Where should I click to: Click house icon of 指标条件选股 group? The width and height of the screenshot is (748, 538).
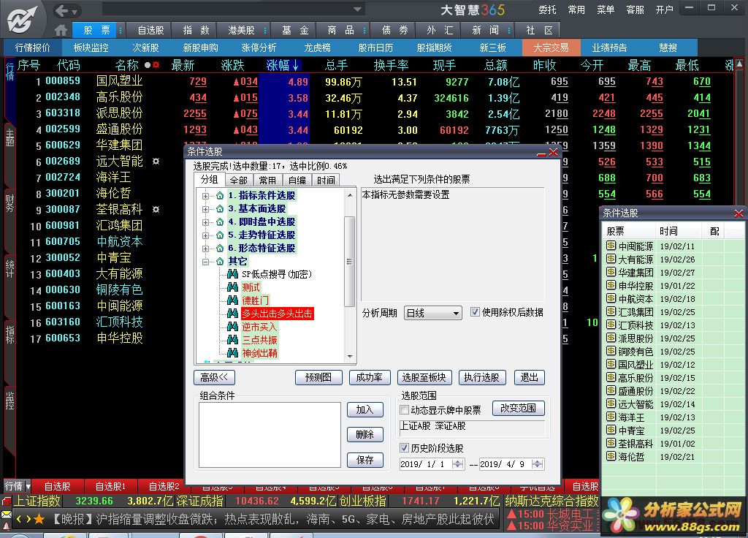220,196
